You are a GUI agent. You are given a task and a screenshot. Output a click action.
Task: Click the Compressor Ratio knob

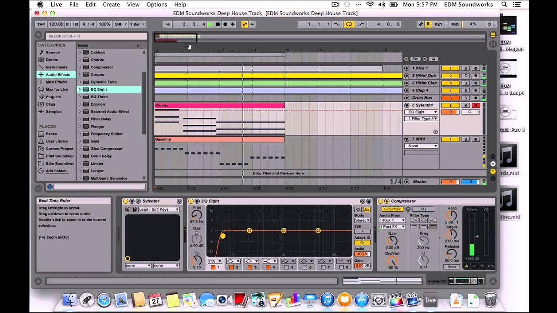[452, 216]
